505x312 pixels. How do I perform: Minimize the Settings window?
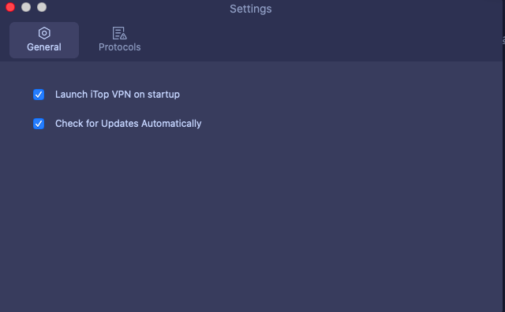[26, 7]
